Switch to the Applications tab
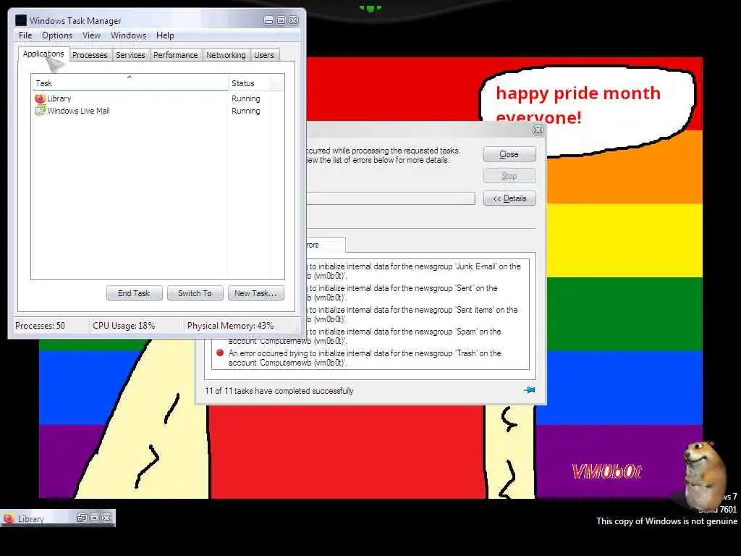Image resolution: width=741 pixels, height=556 pixels. click(x=43, y=54)
